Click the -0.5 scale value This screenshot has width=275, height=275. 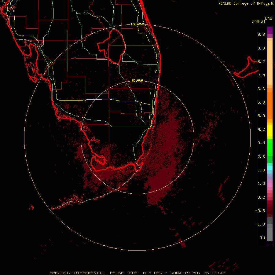click(260, 211)
